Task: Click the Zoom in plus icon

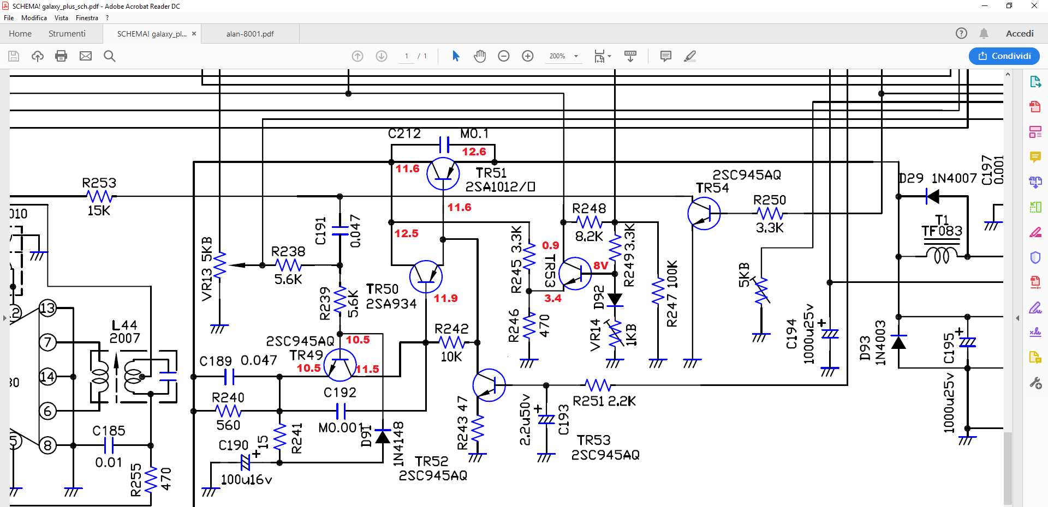Action: 528,56
